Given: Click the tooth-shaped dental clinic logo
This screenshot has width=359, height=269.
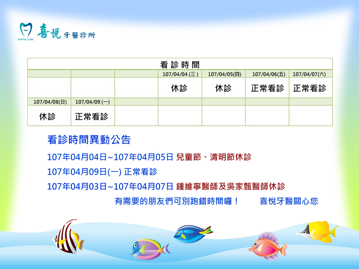Looking at the screenshot, I should click(x=26, y=30).
